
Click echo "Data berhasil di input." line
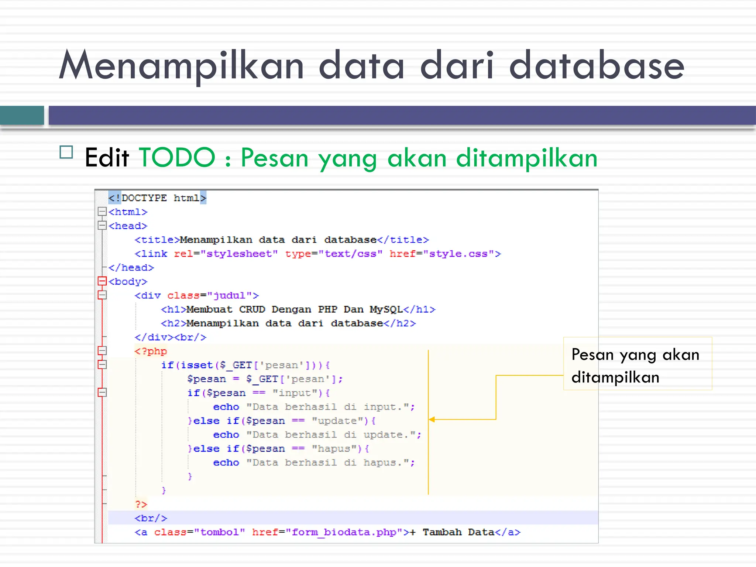314,407
